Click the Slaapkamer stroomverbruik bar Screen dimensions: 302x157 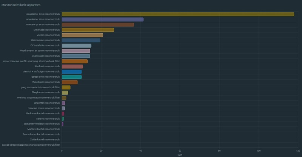click(x=65, y=93)
